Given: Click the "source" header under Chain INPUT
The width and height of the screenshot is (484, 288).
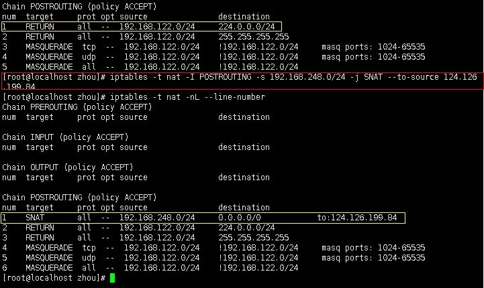Looking at the screenshot, I should point(134,147).
